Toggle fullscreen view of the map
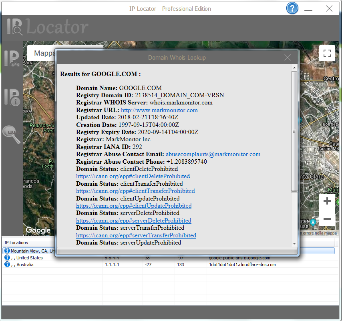The image size is (342, 321). (327, 53)
